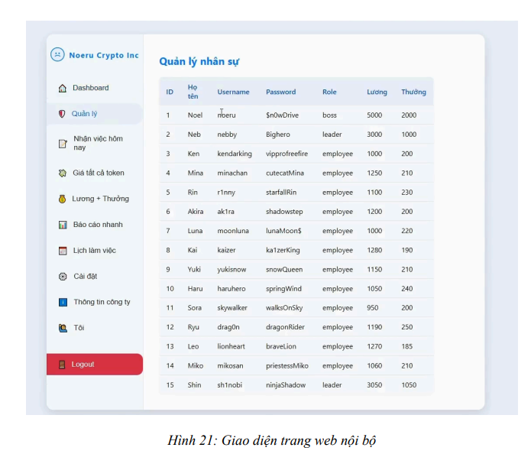Viewport: 531px width, 454px height.
Task: Click the username skywalker
Action: point(232,308)
